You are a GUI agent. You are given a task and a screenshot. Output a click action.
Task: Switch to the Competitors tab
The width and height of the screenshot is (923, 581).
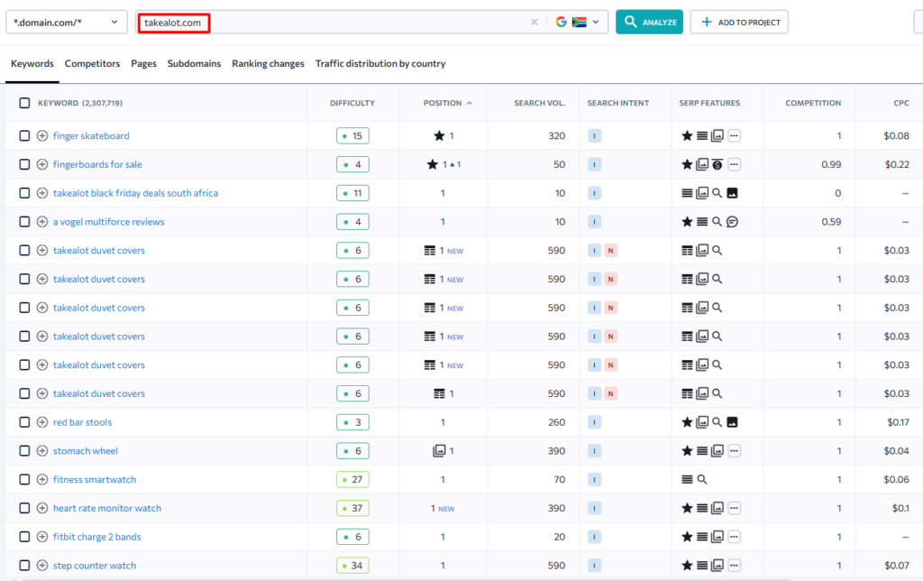point(92,64)
